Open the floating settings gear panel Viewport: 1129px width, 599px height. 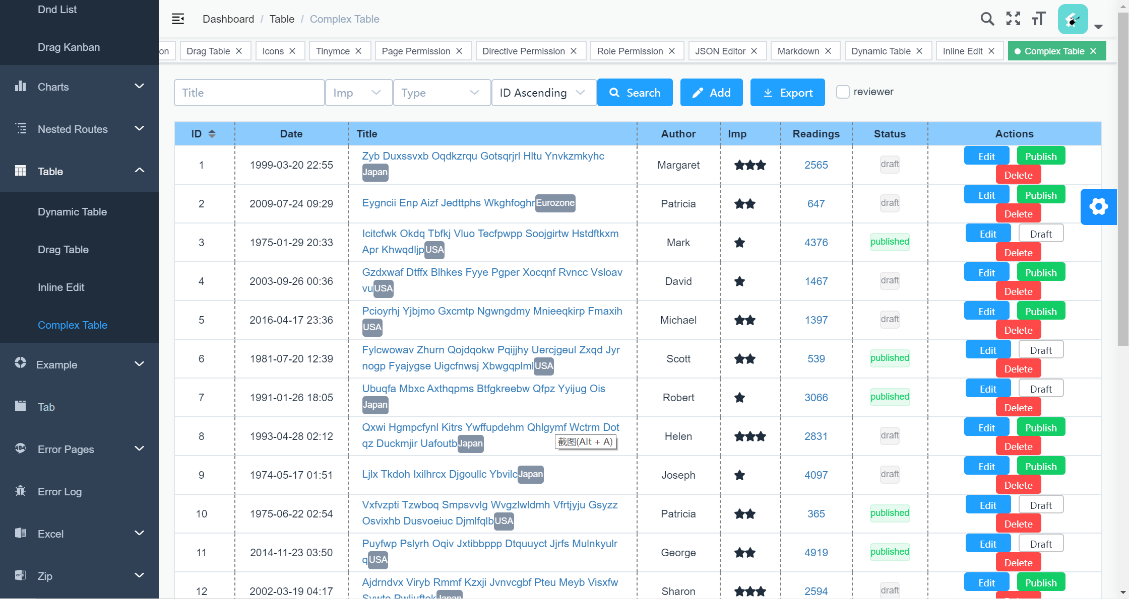click(1099, 206)
